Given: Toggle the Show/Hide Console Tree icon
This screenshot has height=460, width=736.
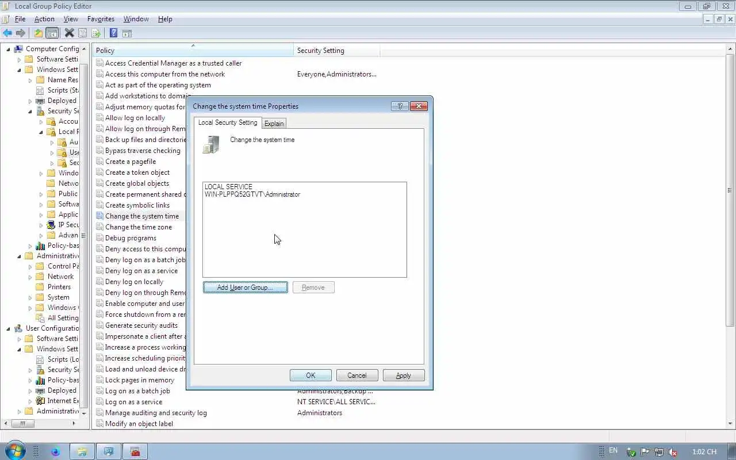Looking at the screenshot, I should click(x=52, y=33).
